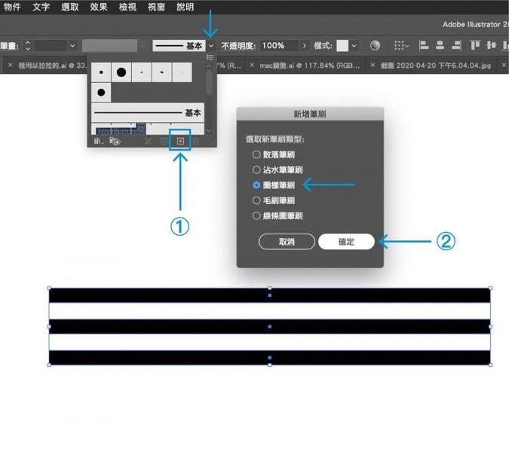The width and height of the screenshot is (509, 452).
Task: Open the brushes panel options menu icon
Action: (x=210, y=57)
